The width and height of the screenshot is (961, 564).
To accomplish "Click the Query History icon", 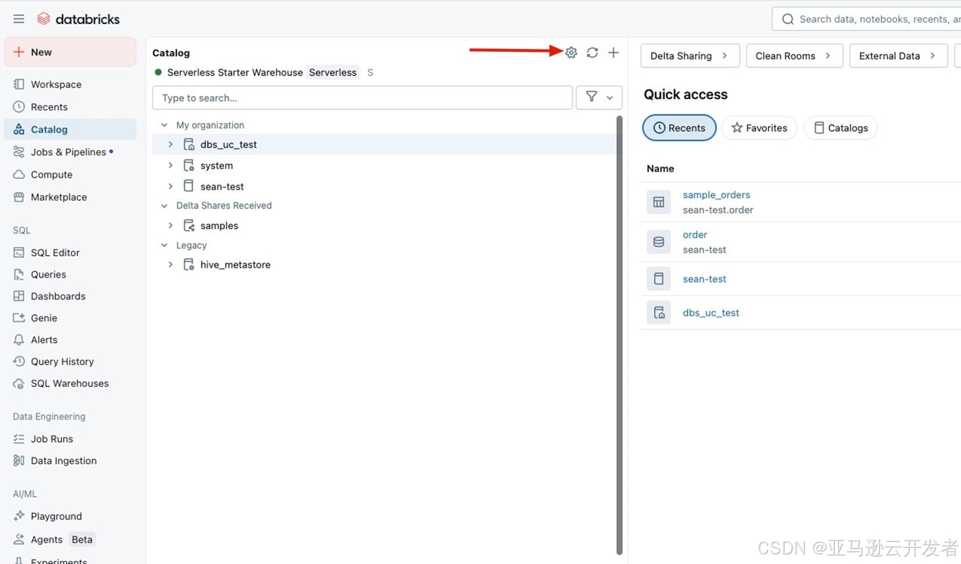I will [19, 361].
